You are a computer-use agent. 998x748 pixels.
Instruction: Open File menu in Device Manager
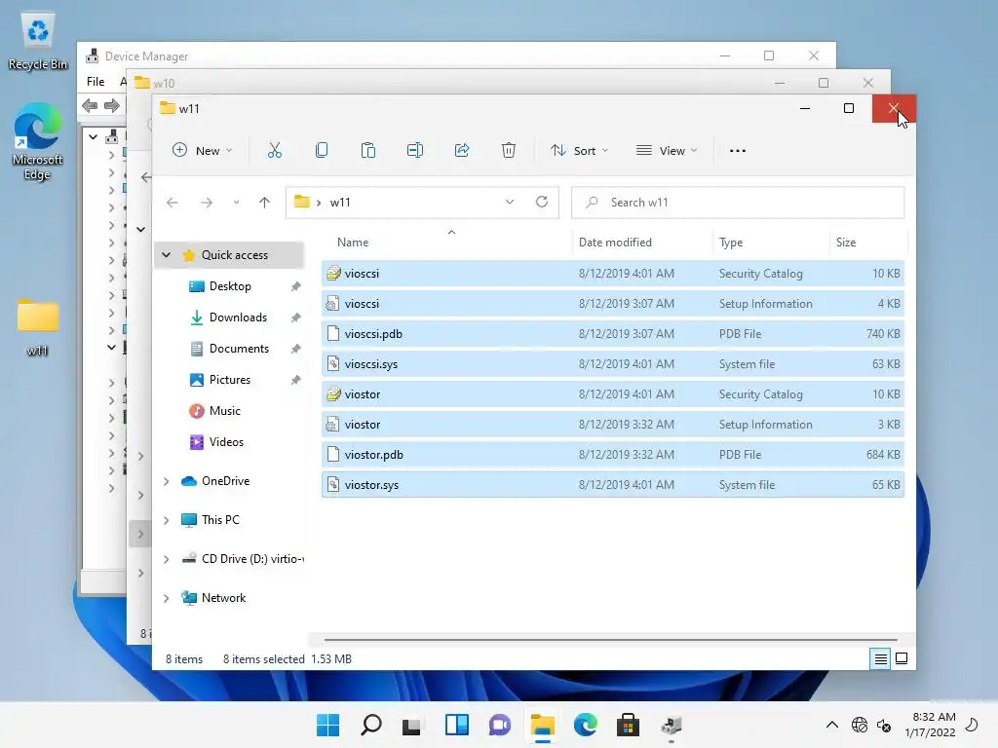(x=96, y=82)
